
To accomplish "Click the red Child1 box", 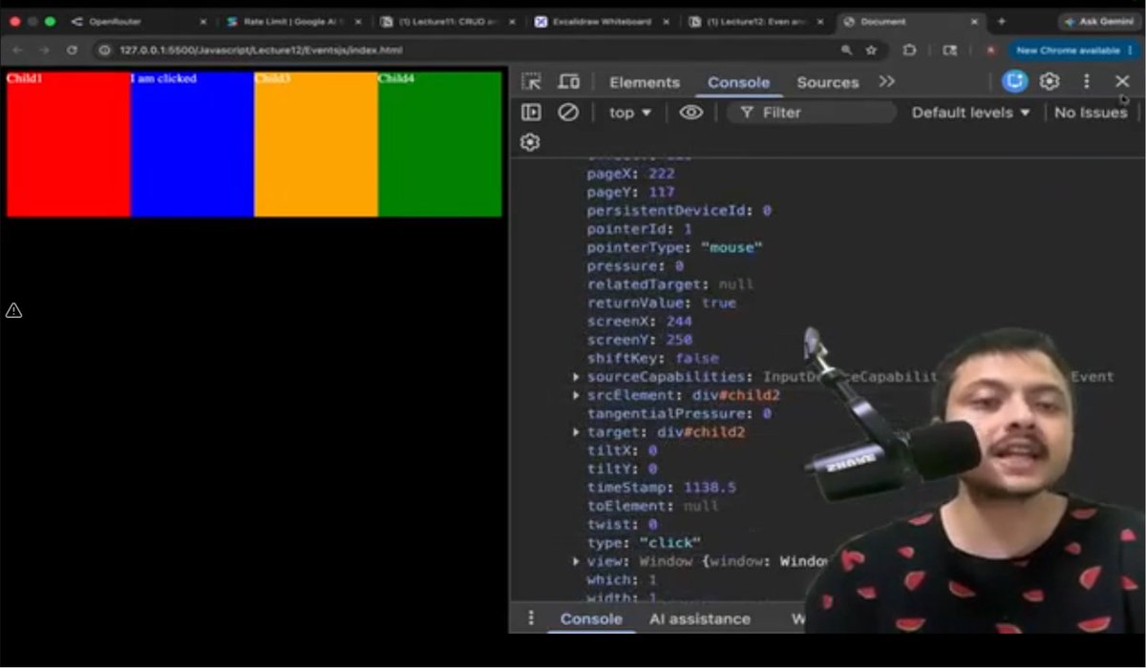I will (x=68, y=144).
